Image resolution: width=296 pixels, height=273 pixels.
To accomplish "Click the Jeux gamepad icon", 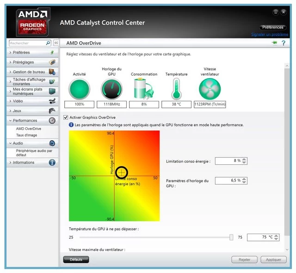I will tap(52, 111).
